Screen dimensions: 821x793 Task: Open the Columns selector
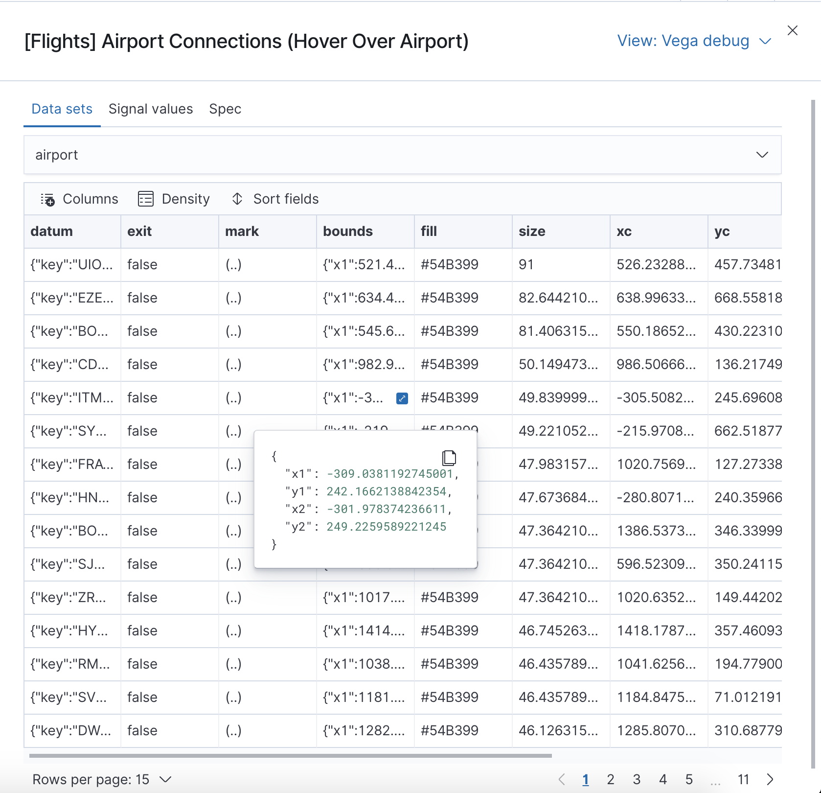coord(79,199)
